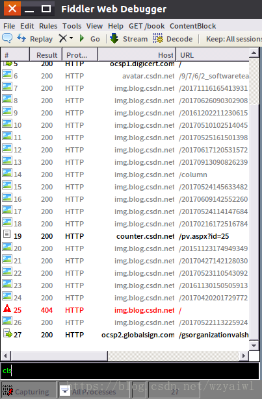Open the Remove sessions dropdown arrow

click(x=71, y=38)
